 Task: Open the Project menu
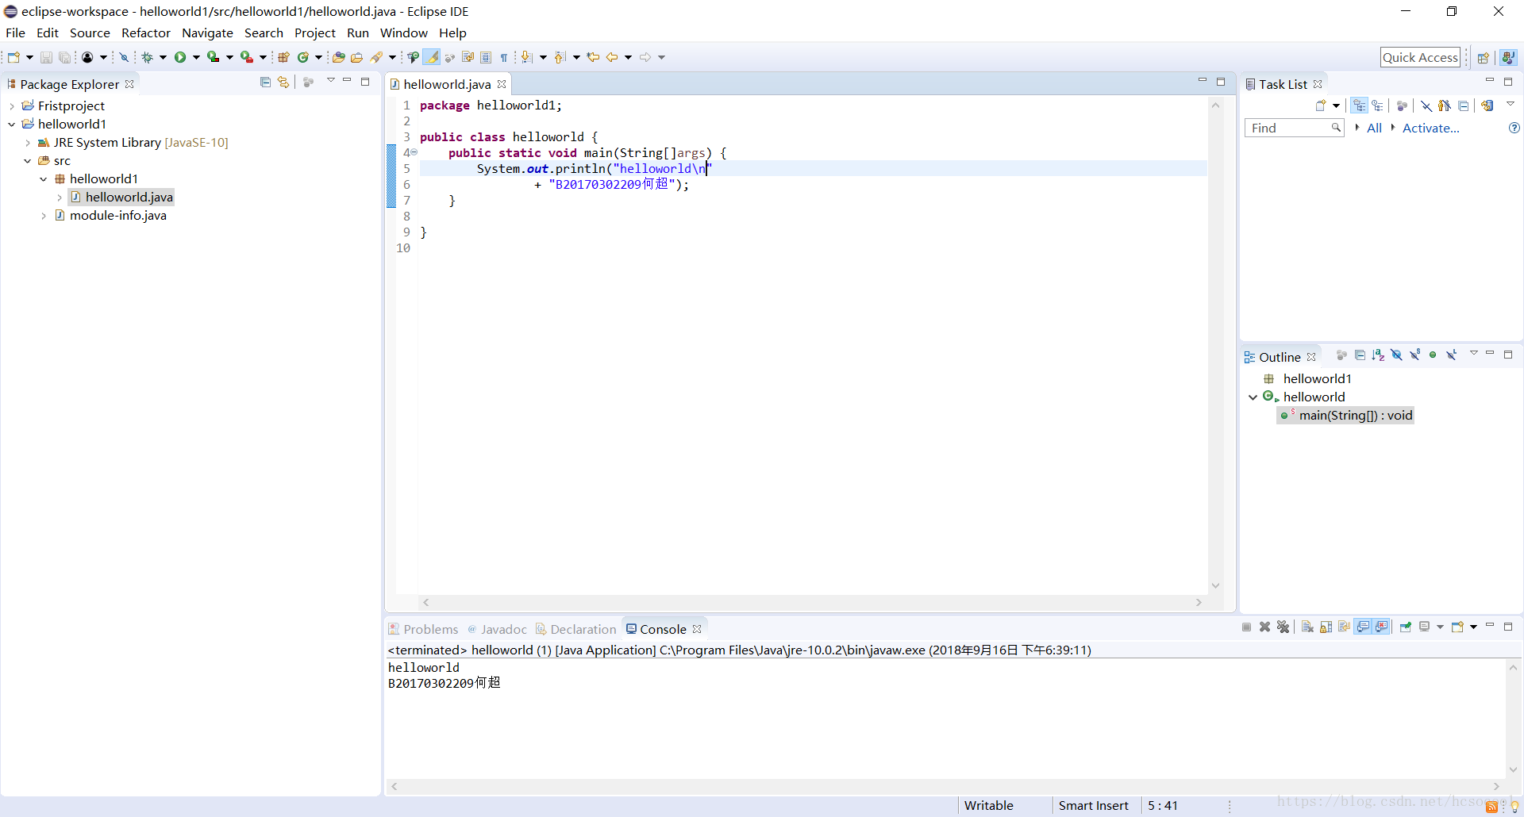click(x=315, y=33)
